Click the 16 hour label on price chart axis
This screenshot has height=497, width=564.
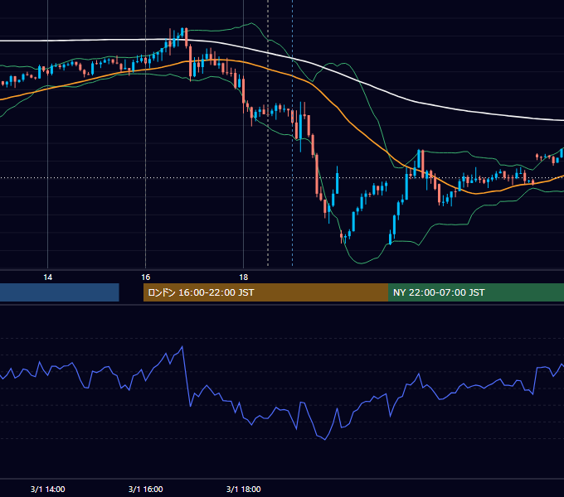(x=145, y=277)
